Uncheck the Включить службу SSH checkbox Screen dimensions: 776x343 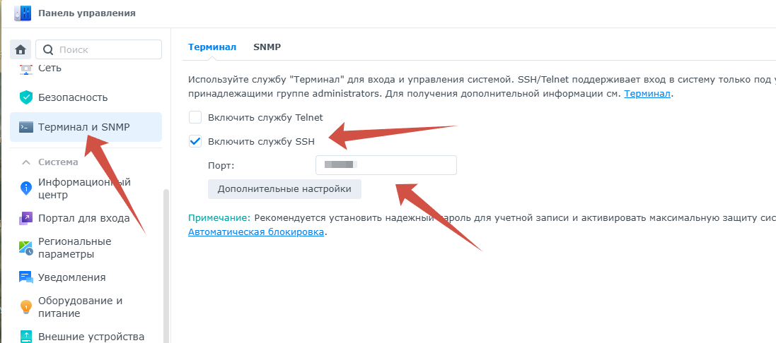[x=195, y=141]
